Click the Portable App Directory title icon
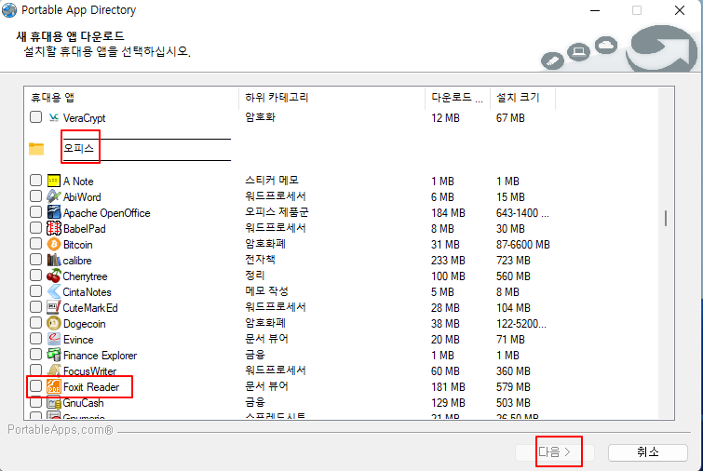This screenshot has width=703, height=471. (9, 10)
